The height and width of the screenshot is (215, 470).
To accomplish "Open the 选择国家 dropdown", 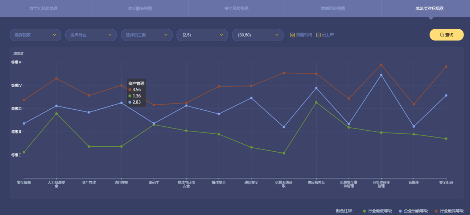I will pos(35,35).
